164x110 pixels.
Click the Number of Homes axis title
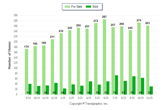click(x=9, y=55)
